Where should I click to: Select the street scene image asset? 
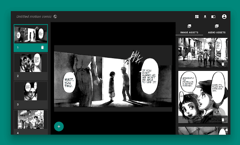[203, 53]
